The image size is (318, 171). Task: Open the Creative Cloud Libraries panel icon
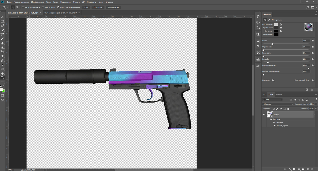point(258,60)
